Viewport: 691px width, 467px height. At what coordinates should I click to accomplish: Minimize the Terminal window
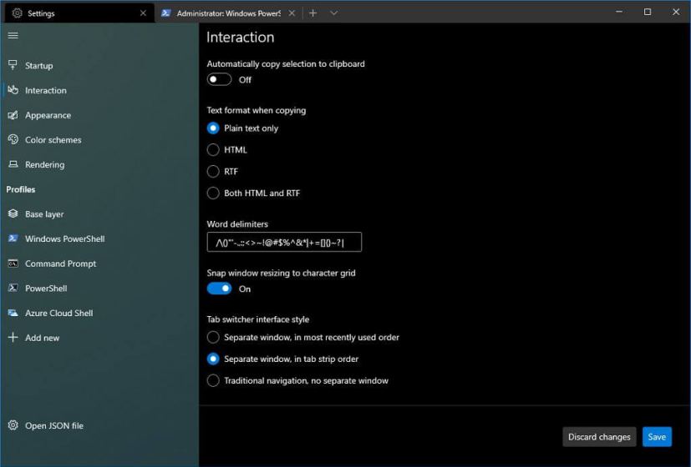click(x=619, y=13)
